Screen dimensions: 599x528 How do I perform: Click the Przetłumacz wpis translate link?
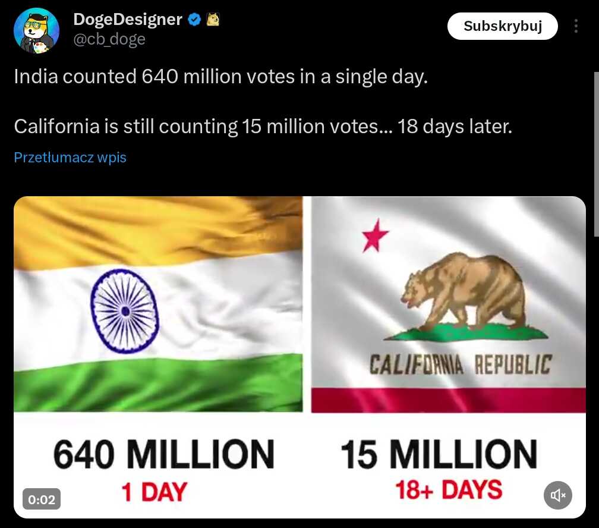pos(70,157)
